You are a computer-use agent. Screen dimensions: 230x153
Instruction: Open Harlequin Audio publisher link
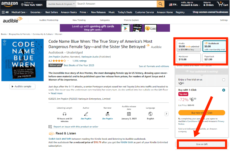point(90,57)
